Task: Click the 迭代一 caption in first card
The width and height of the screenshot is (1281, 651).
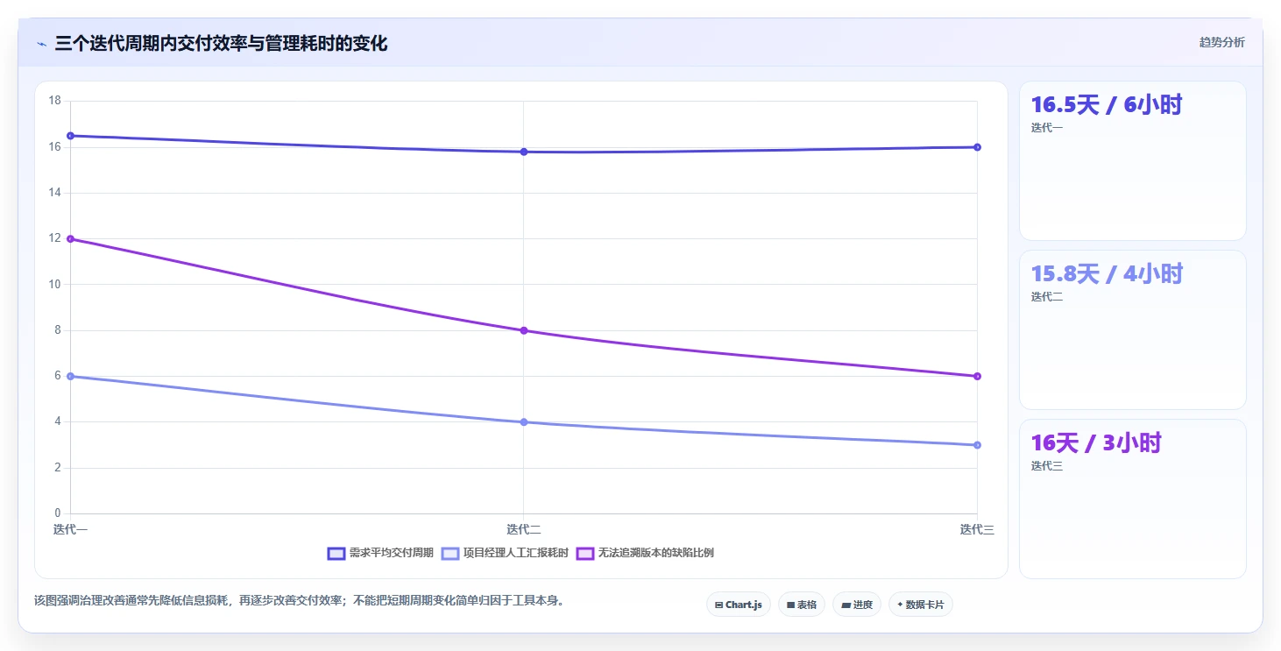Action: click(1047, 128)
